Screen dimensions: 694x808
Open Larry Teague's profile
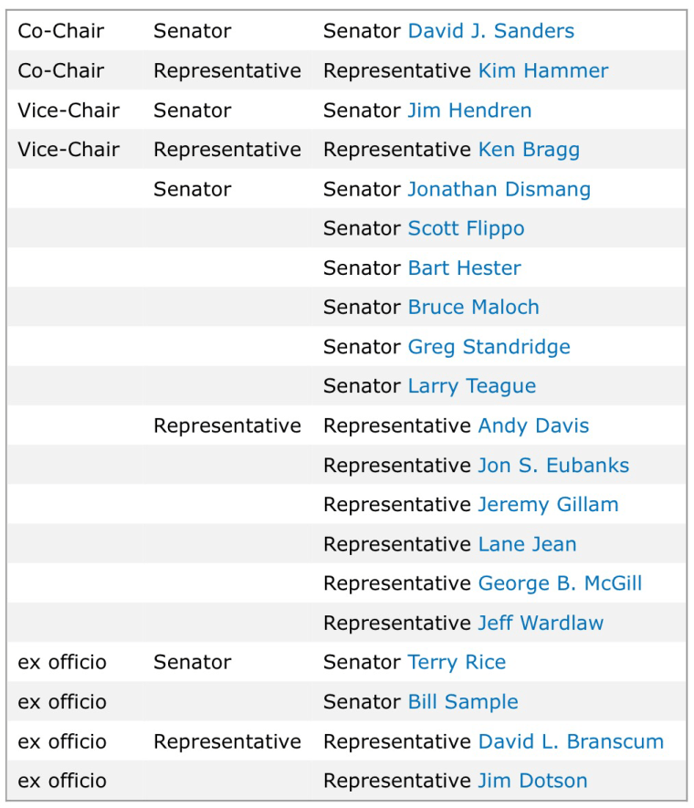point(471,386)
